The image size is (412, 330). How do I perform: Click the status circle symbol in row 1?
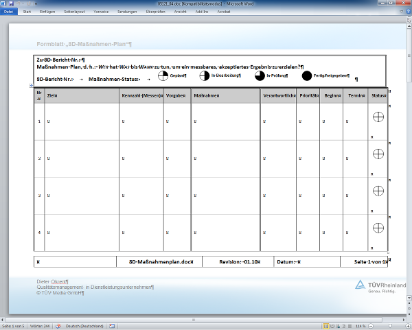378,118
